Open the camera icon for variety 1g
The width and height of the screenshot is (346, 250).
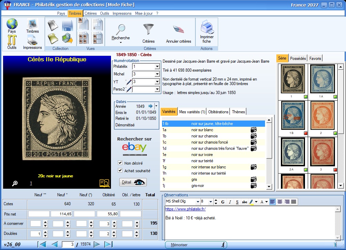click(x=254, y=167)
